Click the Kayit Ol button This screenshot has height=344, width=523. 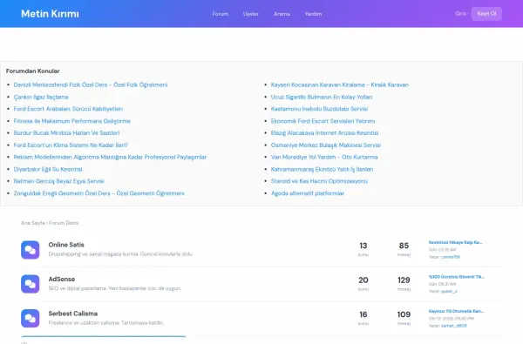[486, 14]
